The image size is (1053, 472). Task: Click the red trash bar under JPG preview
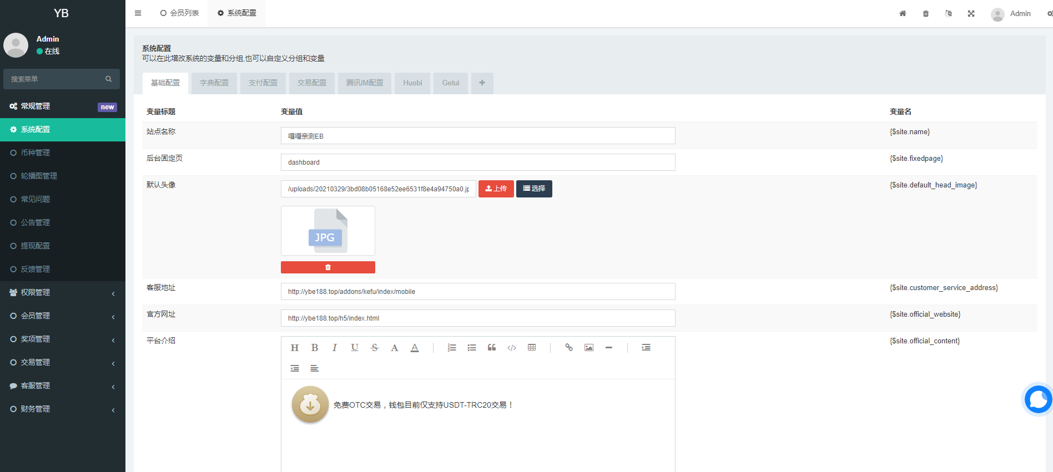[x=328, y=267]
